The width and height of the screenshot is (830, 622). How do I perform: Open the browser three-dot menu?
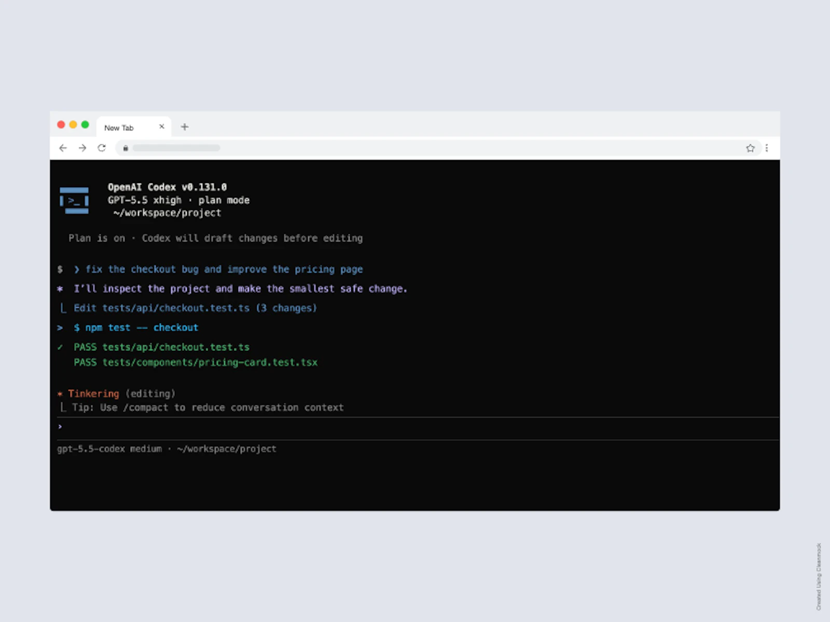767,148
